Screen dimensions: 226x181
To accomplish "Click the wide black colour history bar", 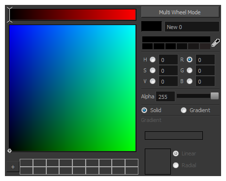I will click(176, 39).
